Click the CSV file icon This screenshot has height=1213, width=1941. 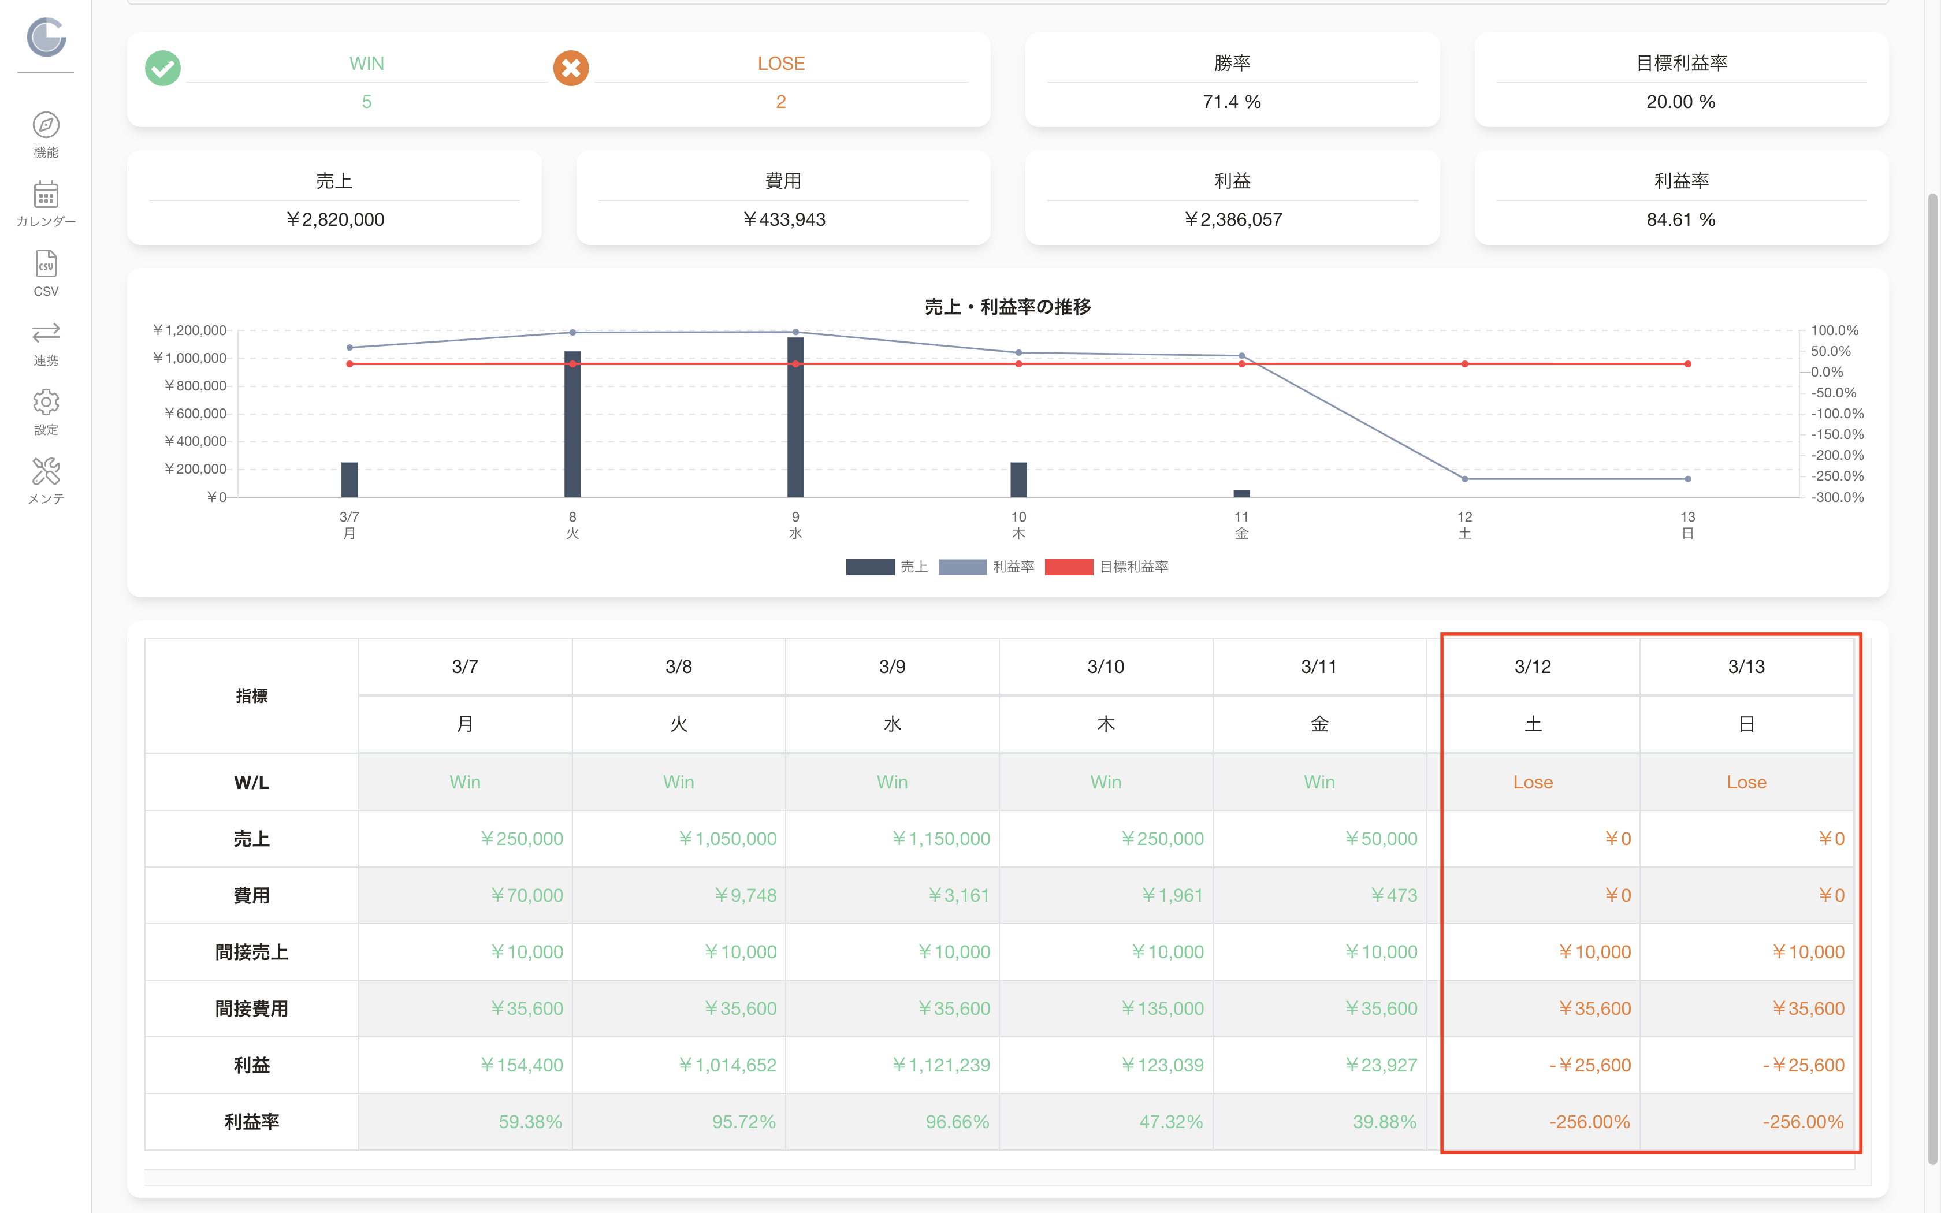(x=46, y=264)
